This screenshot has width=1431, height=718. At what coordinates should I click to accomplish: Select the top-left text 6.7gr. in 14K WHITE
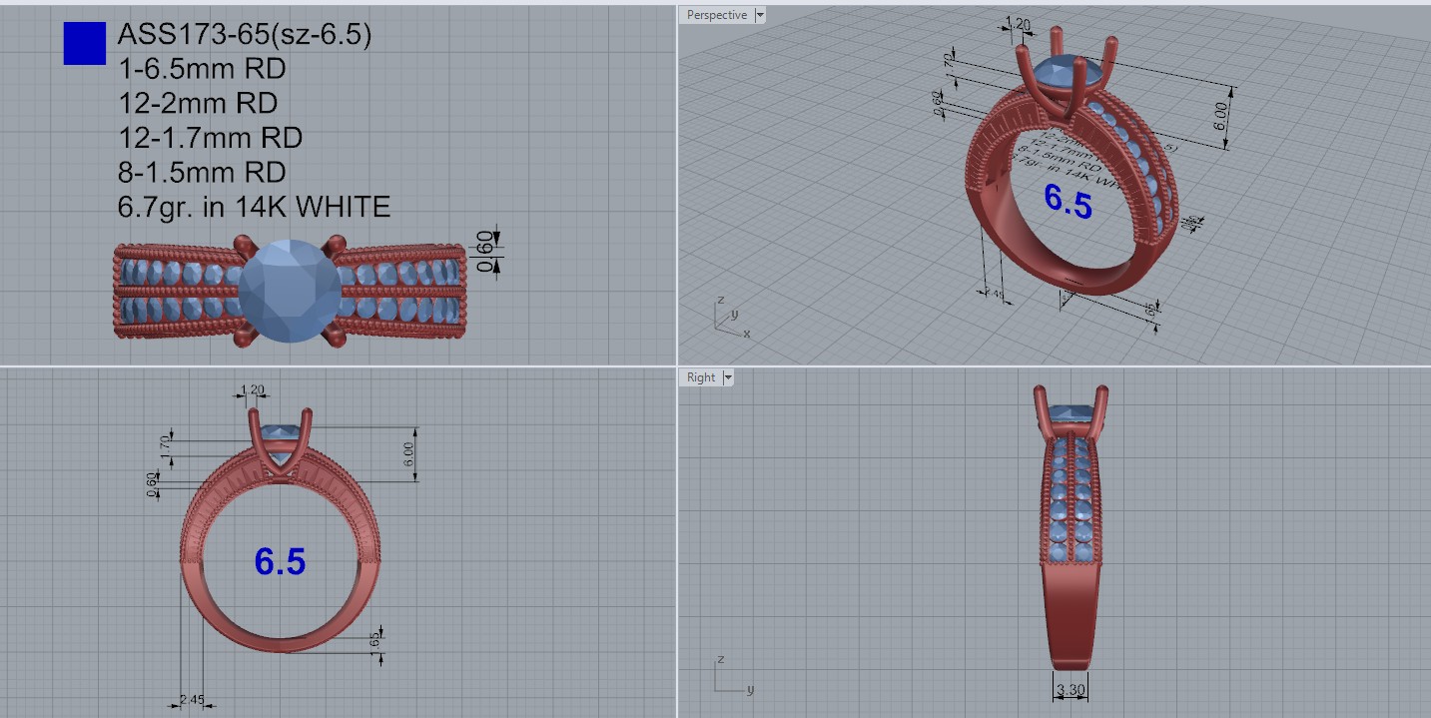point(254,207)
